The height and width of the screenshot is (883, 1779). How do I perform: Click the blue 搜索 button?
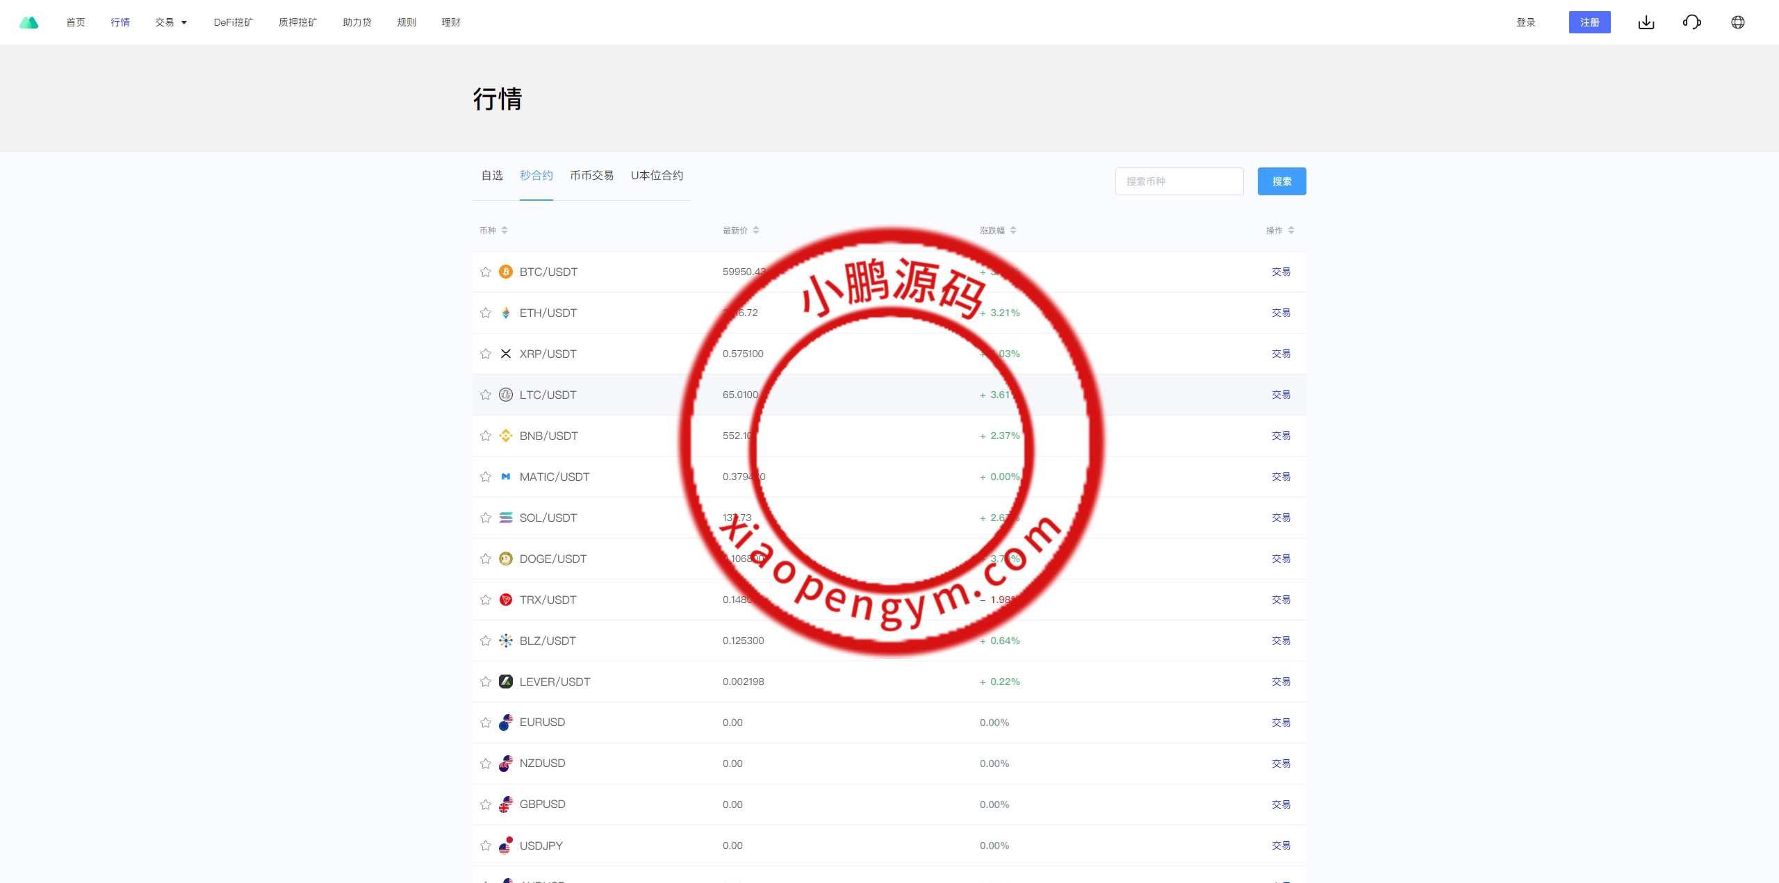(1281, 181)
